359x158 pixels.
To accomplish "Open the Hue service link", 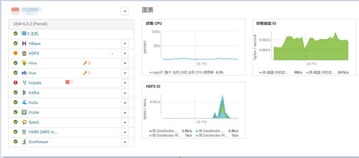I will point(32,73).
